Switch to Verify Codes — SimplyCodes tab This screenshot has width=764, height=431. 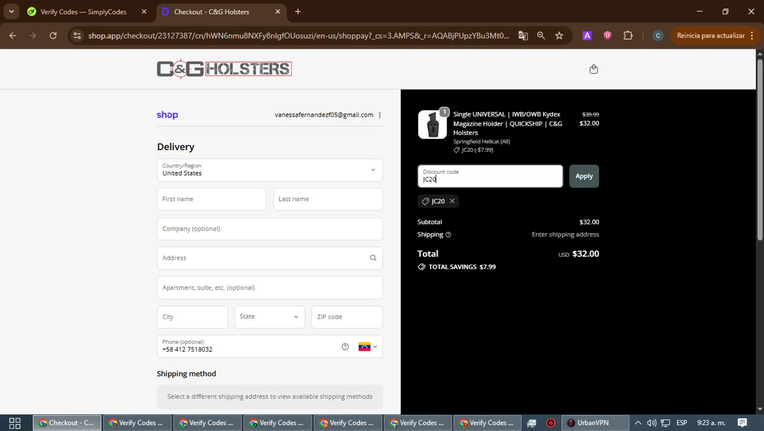pyautogui.click(x=84, y=12)
